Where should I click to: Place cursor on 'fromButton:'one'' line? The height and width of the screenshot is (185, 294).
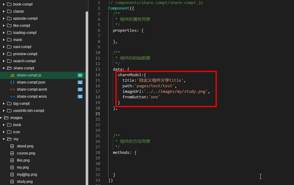point(141,97)
